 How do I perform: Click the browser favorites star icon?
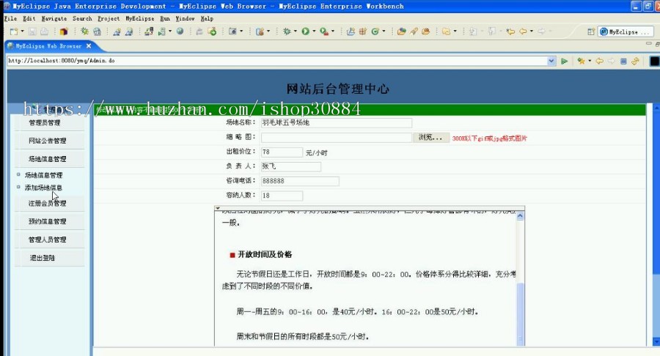coord(582,62)
